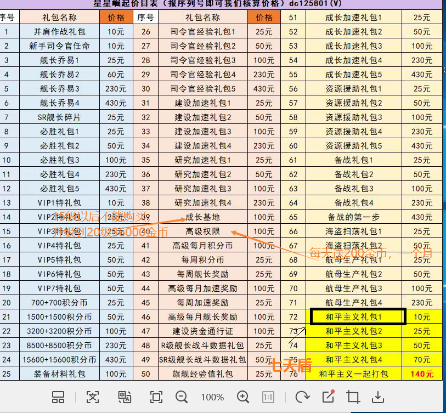Click the 海盗扫荡礼包1 cell

click(353, 231)
